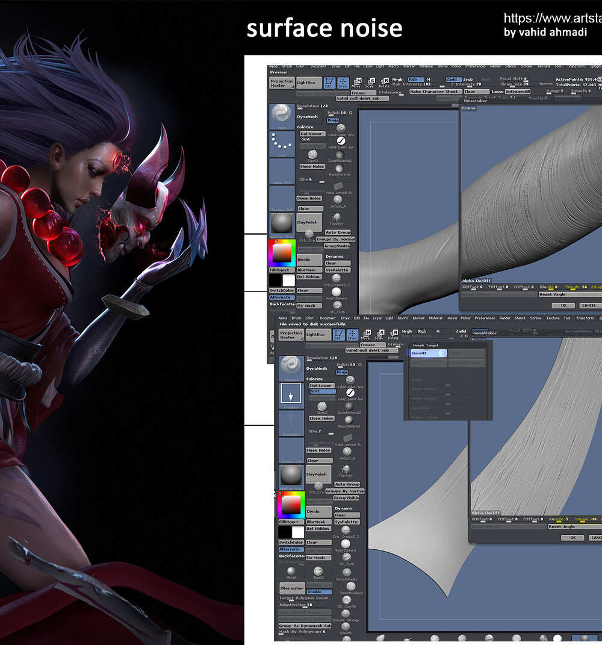This screenshot has height=645, width=602.
Task: Confirm NoiseMaker with OK in upper screenshot
Action: 563,305
